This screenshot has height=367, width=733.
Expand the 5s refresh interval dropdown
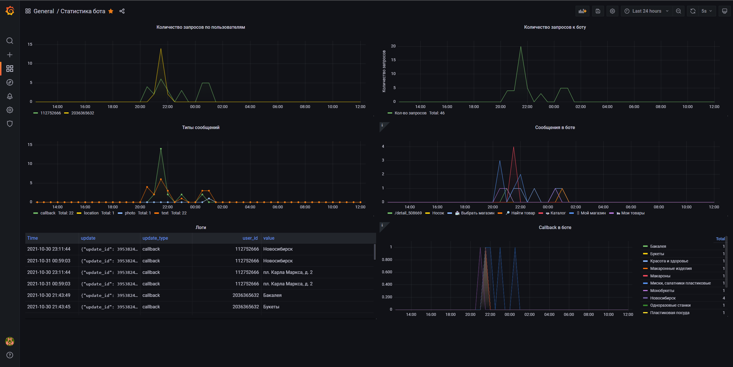pos(706,11)
